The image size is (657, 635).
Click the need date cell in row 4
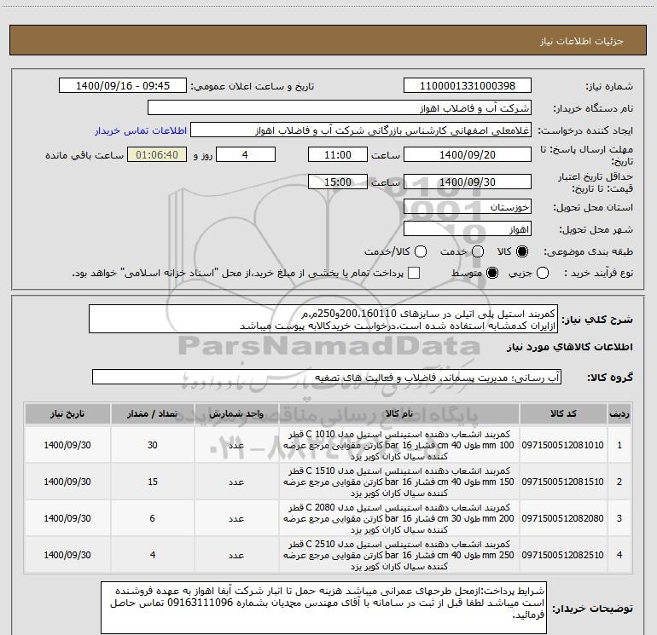pyautogui.click(x=67, y=555)
